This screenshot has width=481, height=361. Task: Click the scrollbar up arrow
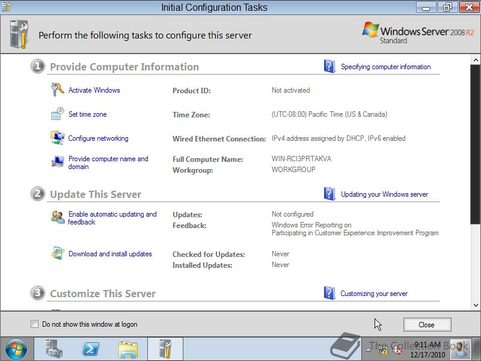476,60
